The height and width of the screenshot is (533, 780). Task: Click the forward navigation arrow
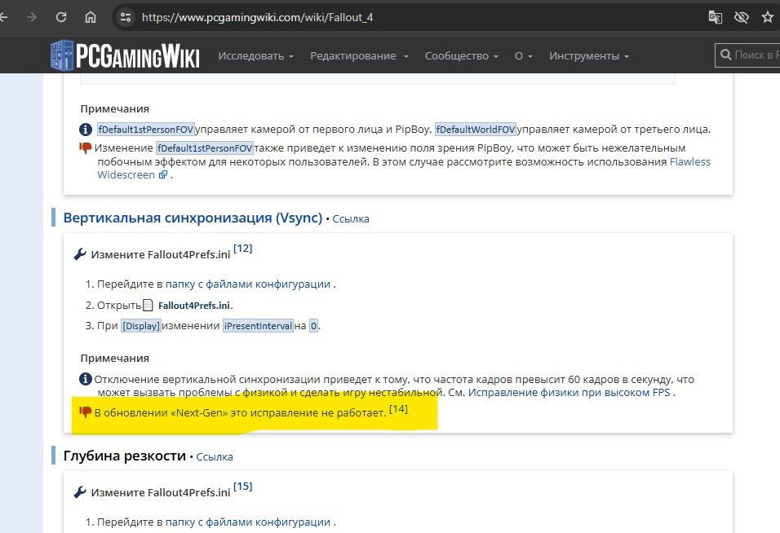coord(32,16)
